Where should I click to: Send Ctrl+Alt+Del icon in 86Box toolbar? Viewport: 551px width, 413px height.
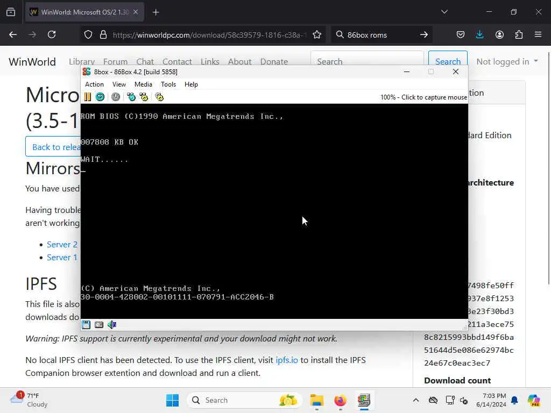[131, 97]
